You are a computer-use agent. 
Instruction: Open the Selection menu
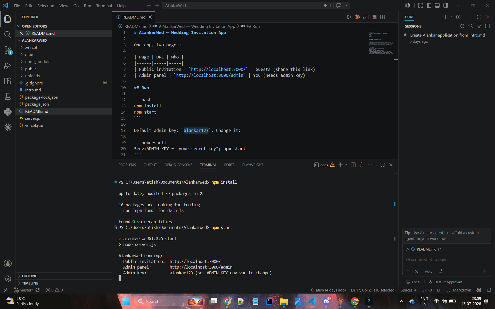tap(46, 5)
